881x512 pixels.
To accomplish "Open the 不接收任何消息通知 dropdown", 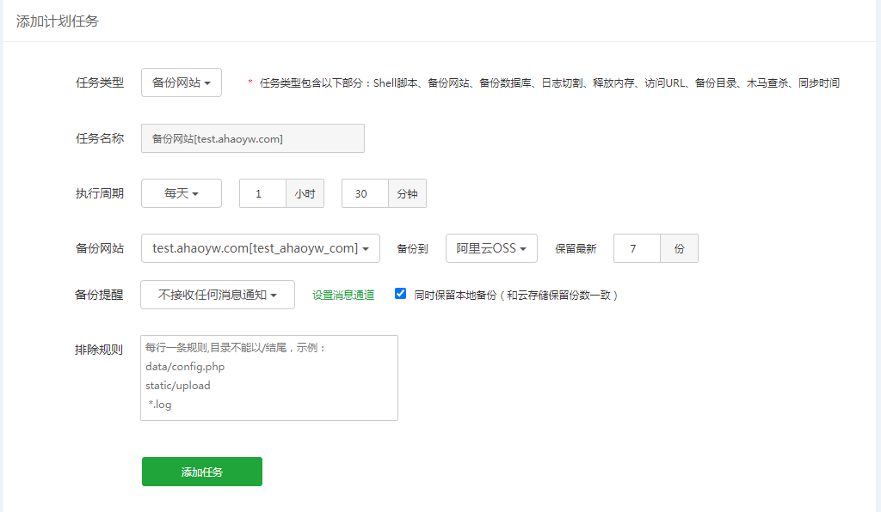I will point(217,295).
